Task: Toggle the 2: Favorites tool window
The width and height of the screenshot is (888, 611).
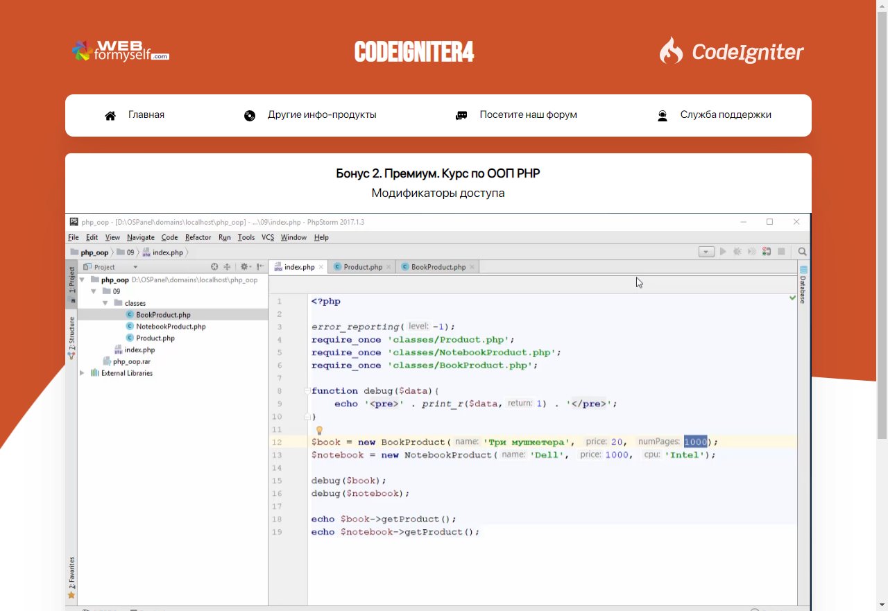Action: (x=71, y=578)
